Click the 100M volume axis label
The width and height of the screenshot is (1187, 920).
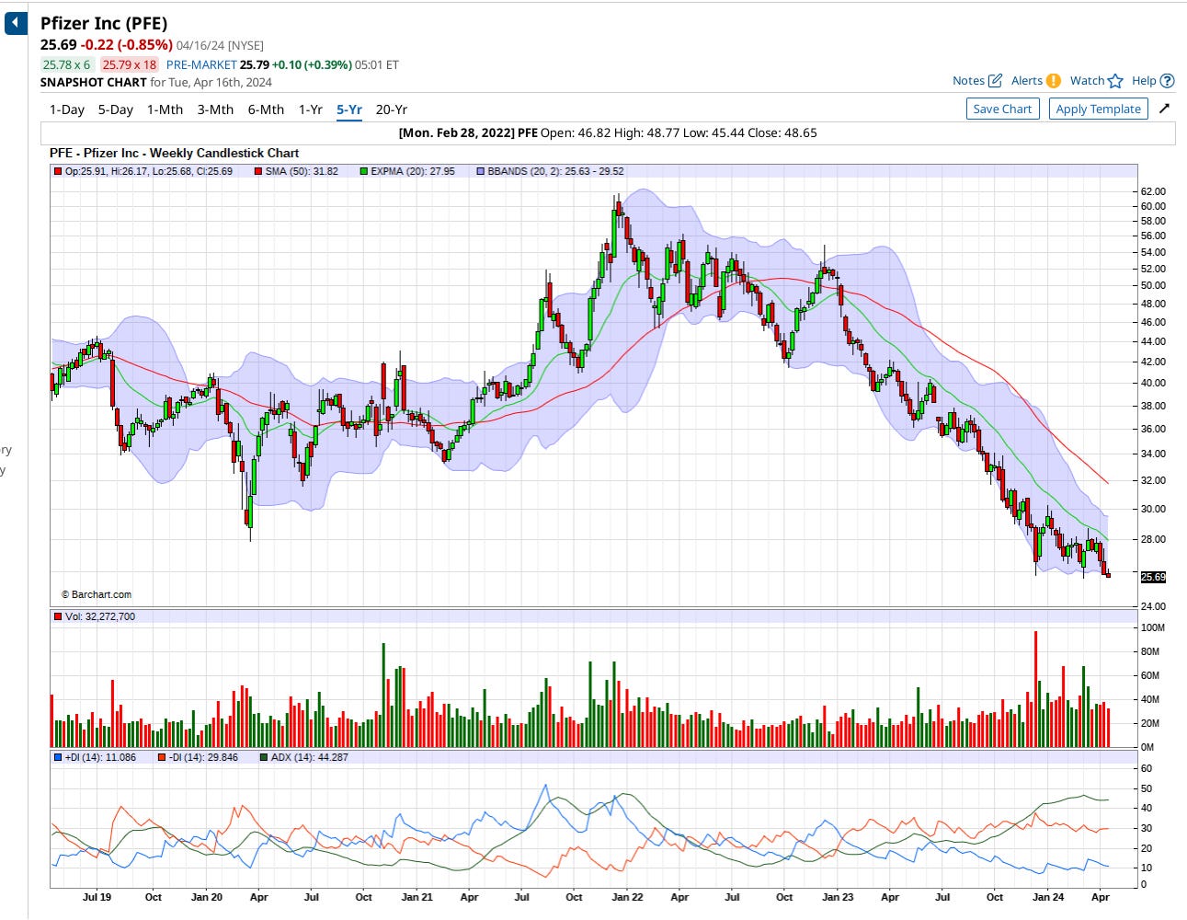pyautogui.click(x=1153, y=627)
